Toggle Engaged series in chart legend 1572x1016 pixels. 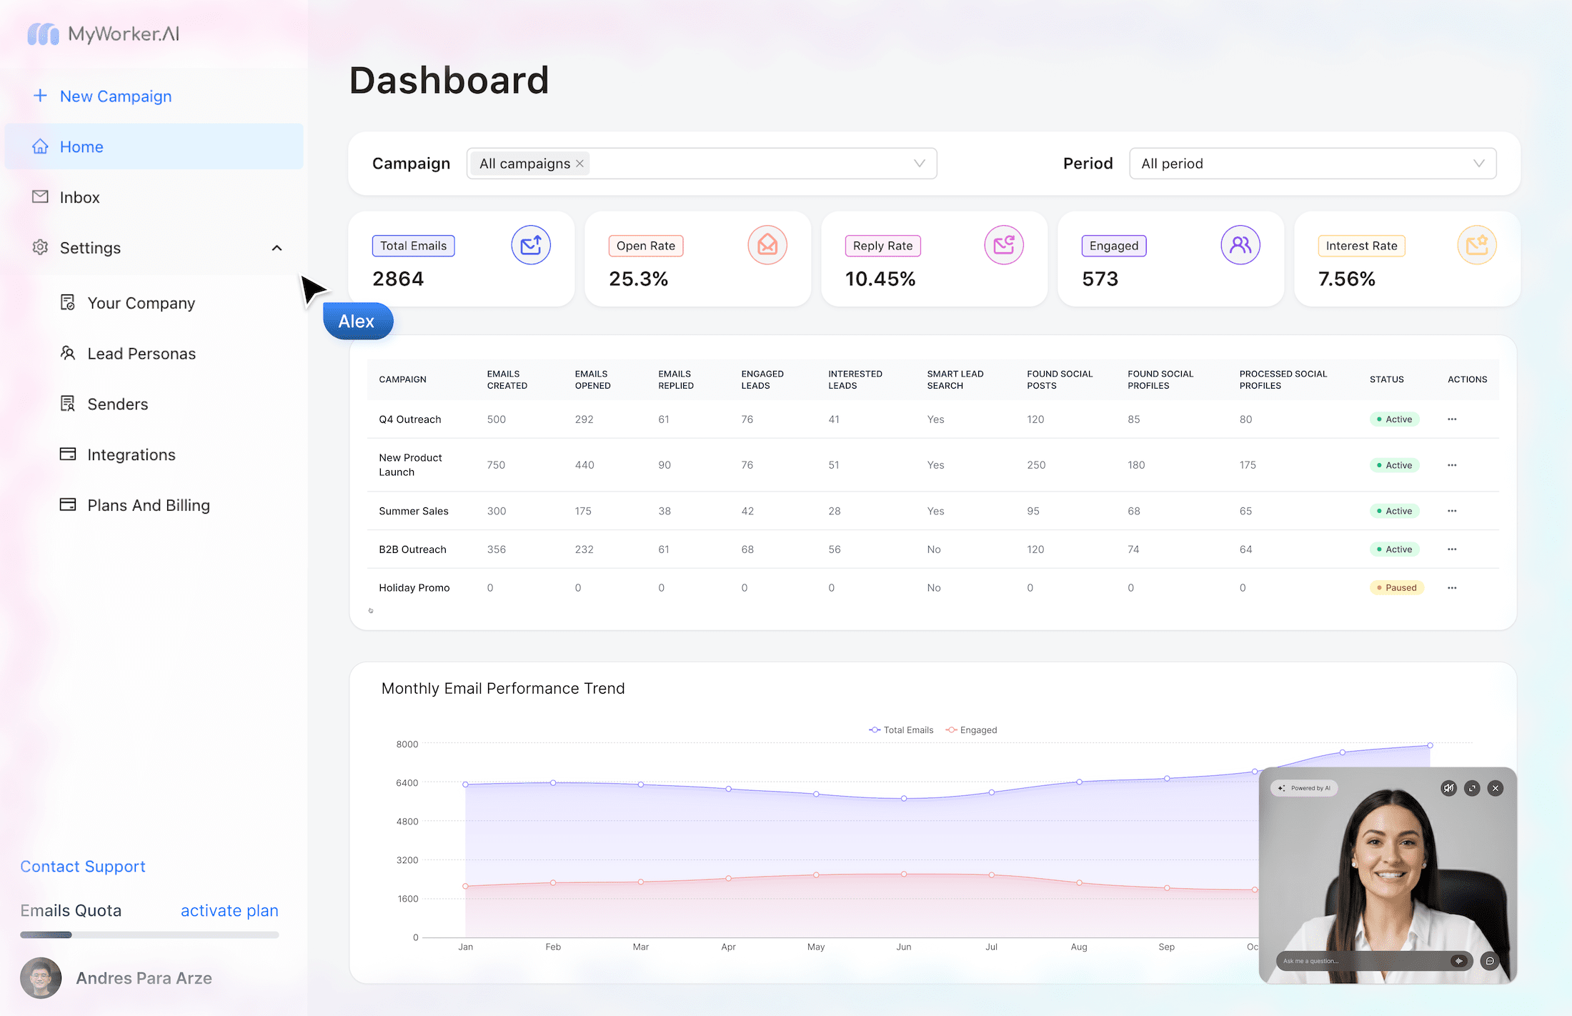971,729
